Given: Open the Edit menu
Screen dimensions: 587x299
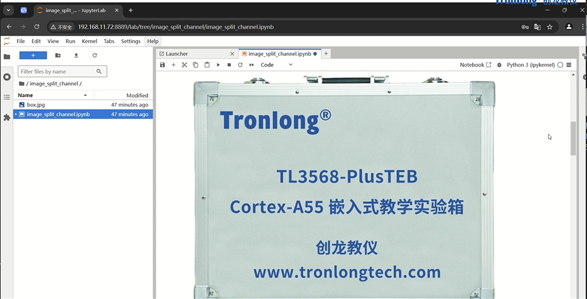Looking at the screenshot, I should click(36, 41).
